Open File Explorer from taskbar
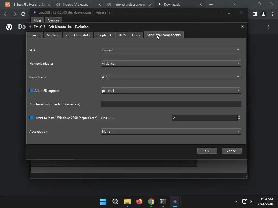278x208 pixels. [x=127, y=201]
